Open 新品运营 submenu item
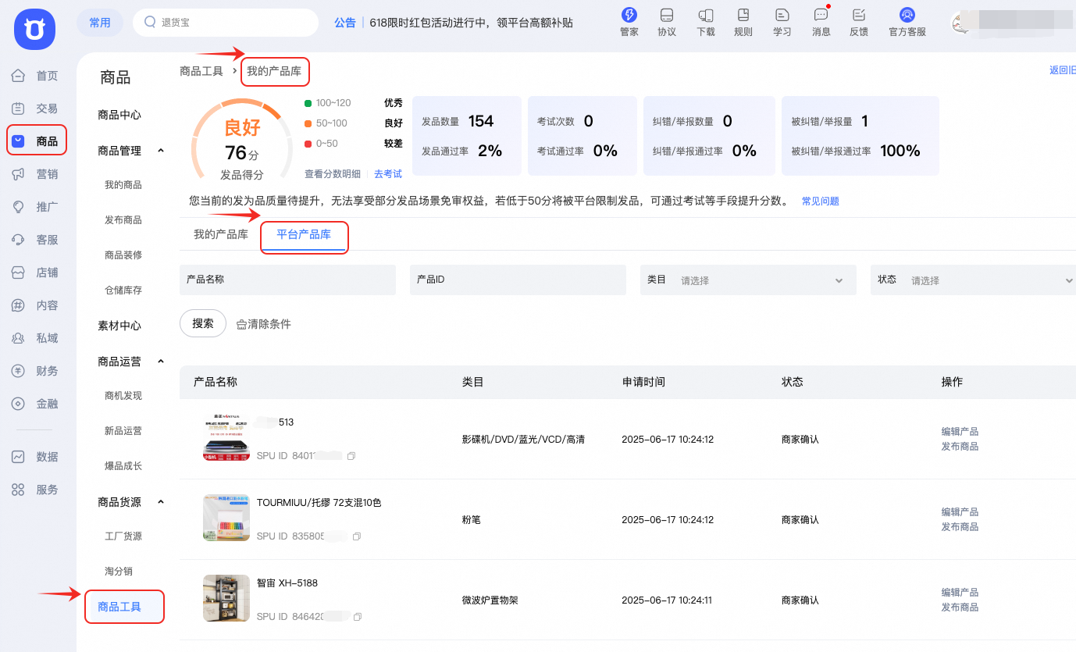1076x652 pixels. pyautogui.click(x=123, y=431)
